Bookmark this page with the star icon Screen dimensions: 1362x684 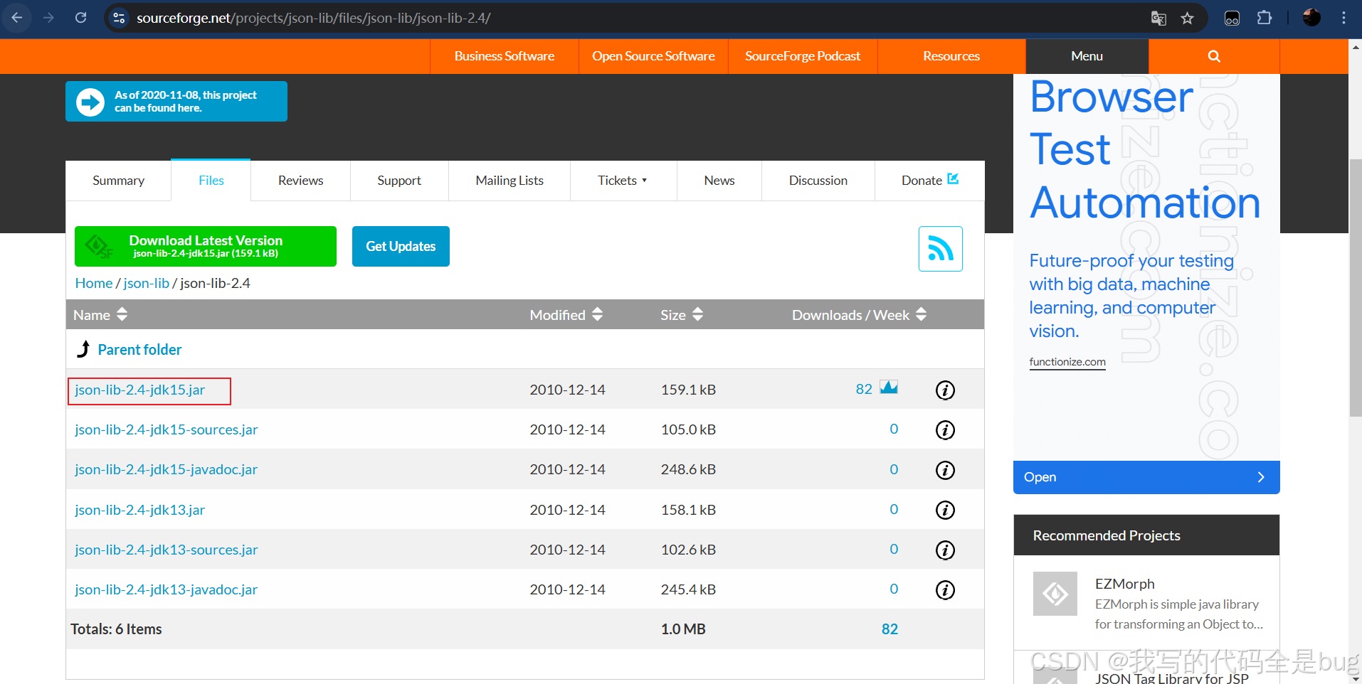click(x=1187, y=18)
